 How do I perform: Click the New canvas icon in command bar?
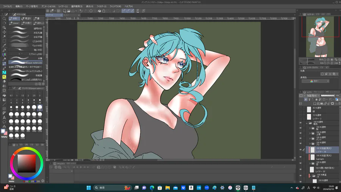(64, 11)
